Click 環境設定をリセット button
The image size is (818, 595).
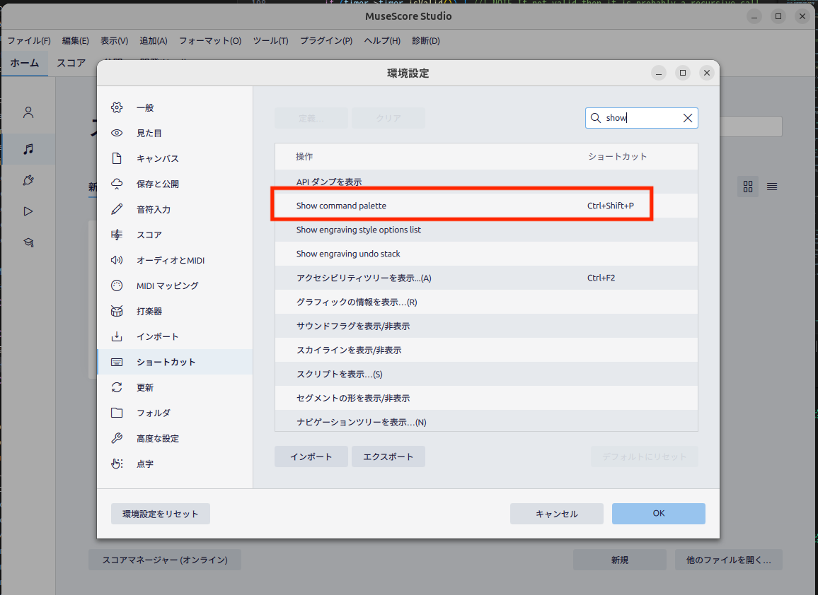pyautogui.click(x=161, y=514)
